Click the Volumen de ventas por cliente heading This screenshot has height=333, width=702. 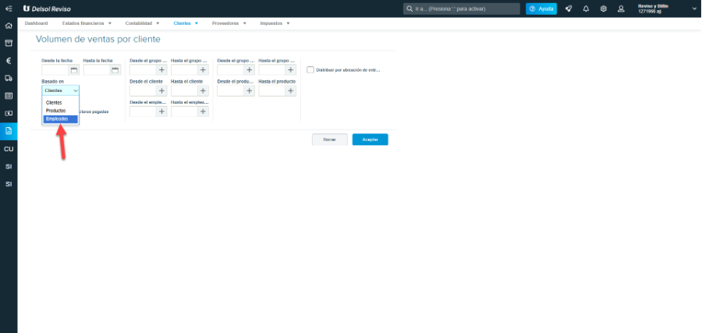click(98, 40)
